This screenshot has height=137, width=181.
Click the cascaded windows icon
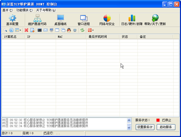pos(63,30)
